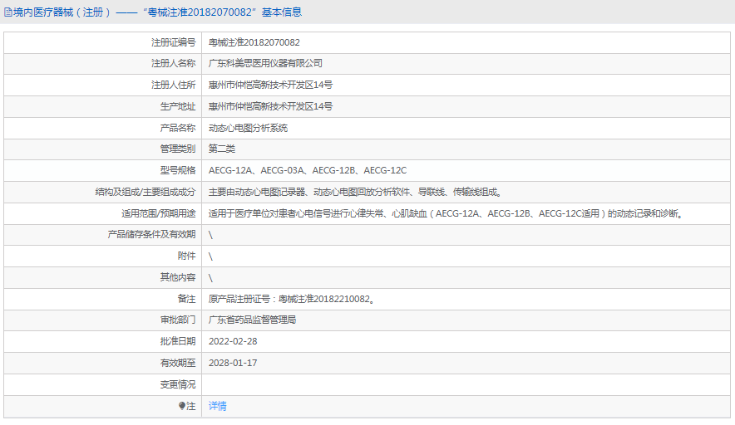This screenshot has width=735, height=425.
Task: Click the 生产地址 address value cell
Action: click(466, 107)
